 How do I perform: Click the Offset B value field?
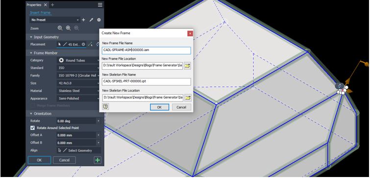click(x=76, y=143)
